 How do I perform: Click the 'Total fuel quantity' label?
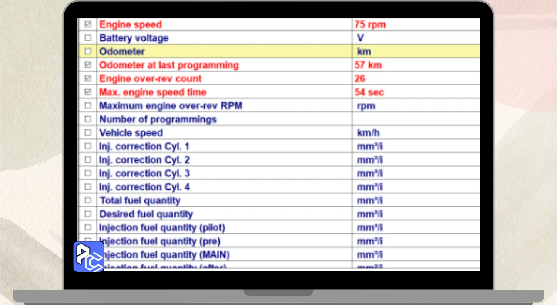coord(140,200)
